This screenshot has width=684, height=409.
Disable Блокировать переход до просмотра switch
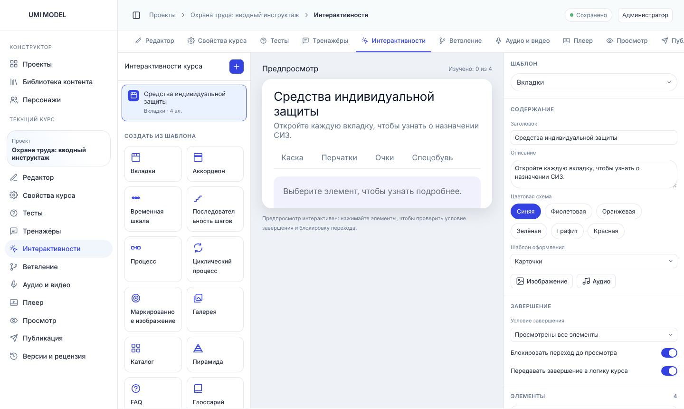pyautogui.click(x=669, y=353)
